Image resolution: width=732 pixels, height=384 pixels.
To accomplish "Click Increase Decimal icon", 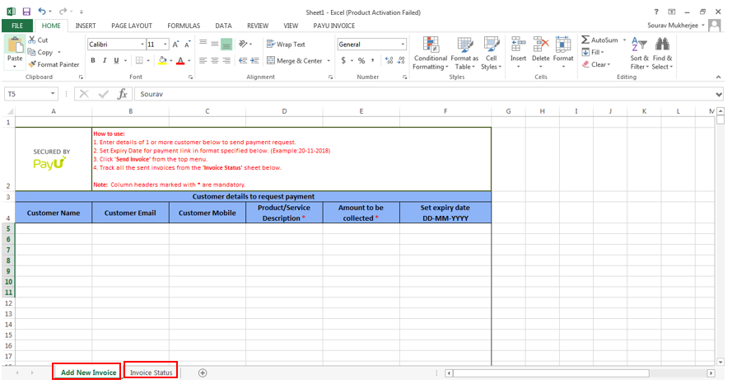I will tap(389, 61).
